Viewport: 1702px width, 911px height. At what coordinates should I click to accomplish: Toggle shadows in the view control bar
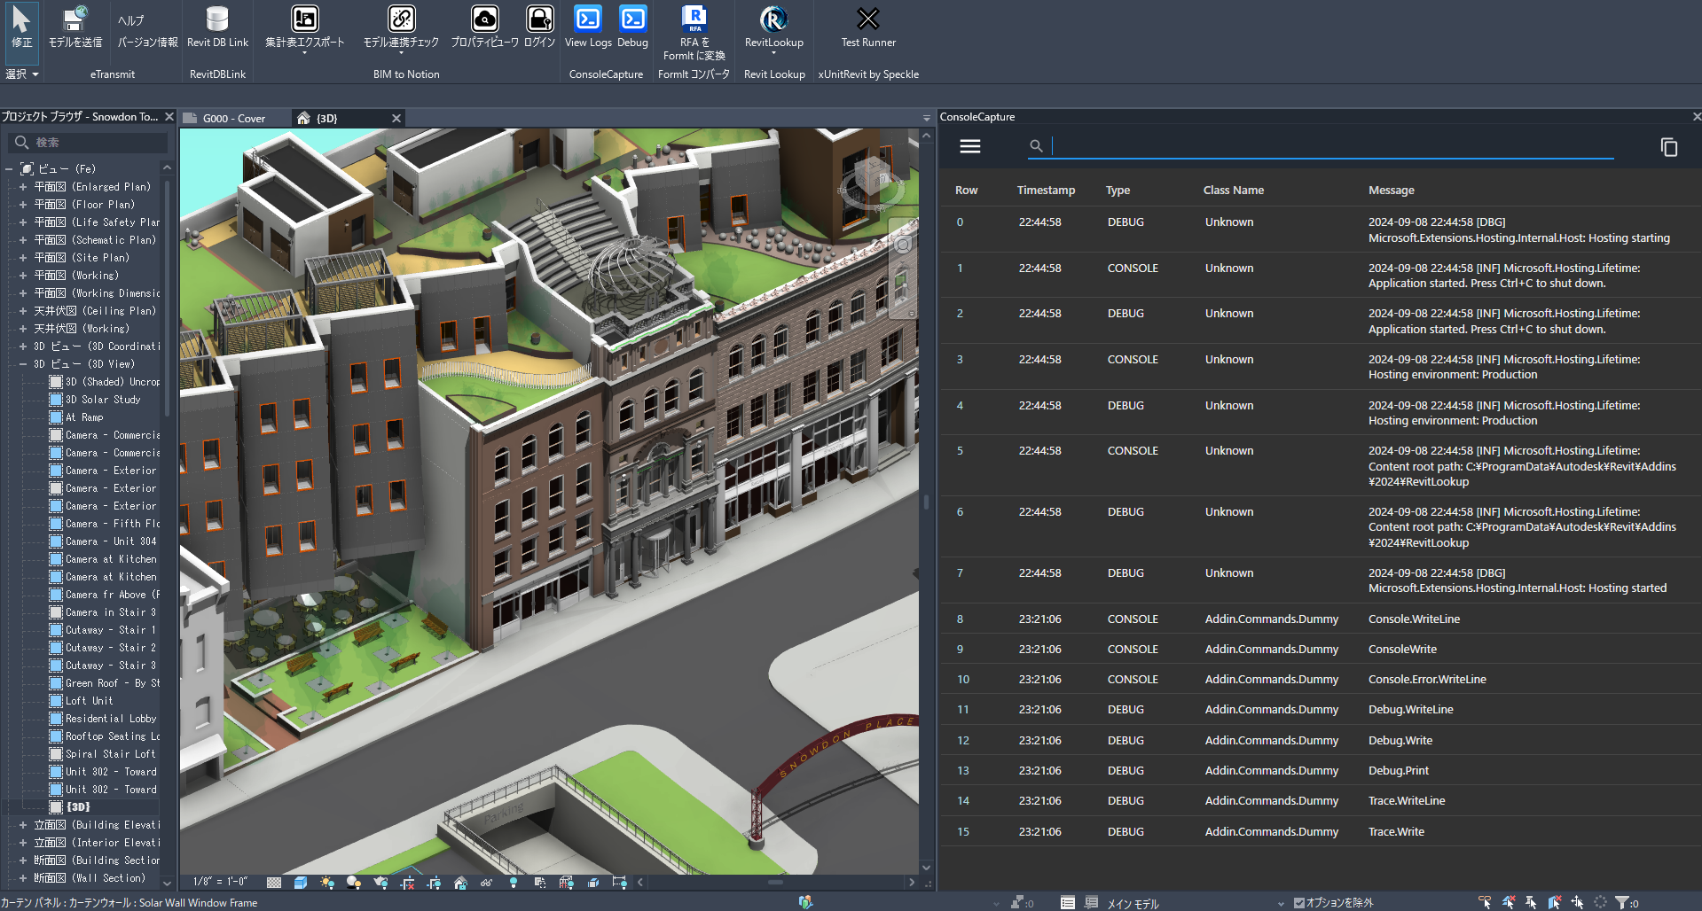point(354,883)
